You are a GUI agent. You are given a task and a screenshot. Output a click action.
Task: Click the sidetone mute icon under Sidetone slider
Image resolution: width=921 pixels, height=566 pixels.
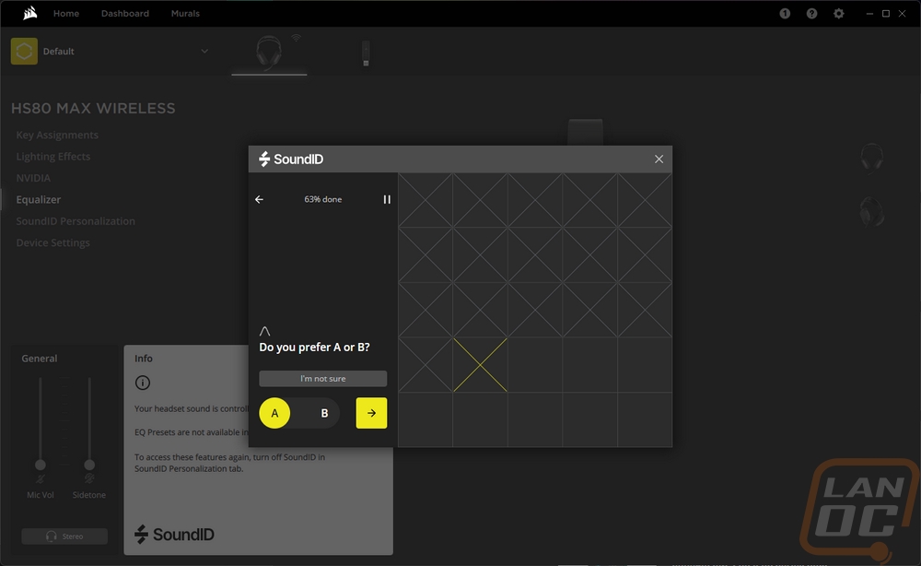pyautogui.click(x=89, y=479)
